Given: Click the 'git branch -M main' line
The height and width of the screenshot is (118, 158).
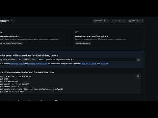Looking at the screenshot, I should (9, 87).
